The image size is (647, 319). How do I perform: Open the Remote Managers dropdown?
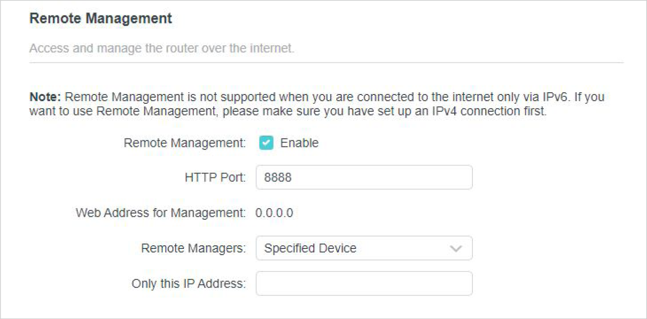(364, 248)
